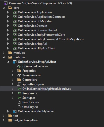This screenshot has height=127, width=104.
Task: Click the C# project icon for OnlineService.Application
Action: (x=15, y=12)
